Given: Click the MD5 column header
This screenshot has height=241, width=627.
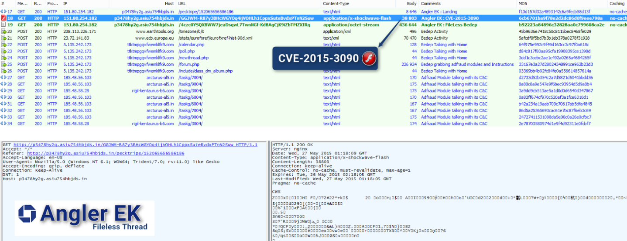Looking at the screenshot, I should pos(523,3).
